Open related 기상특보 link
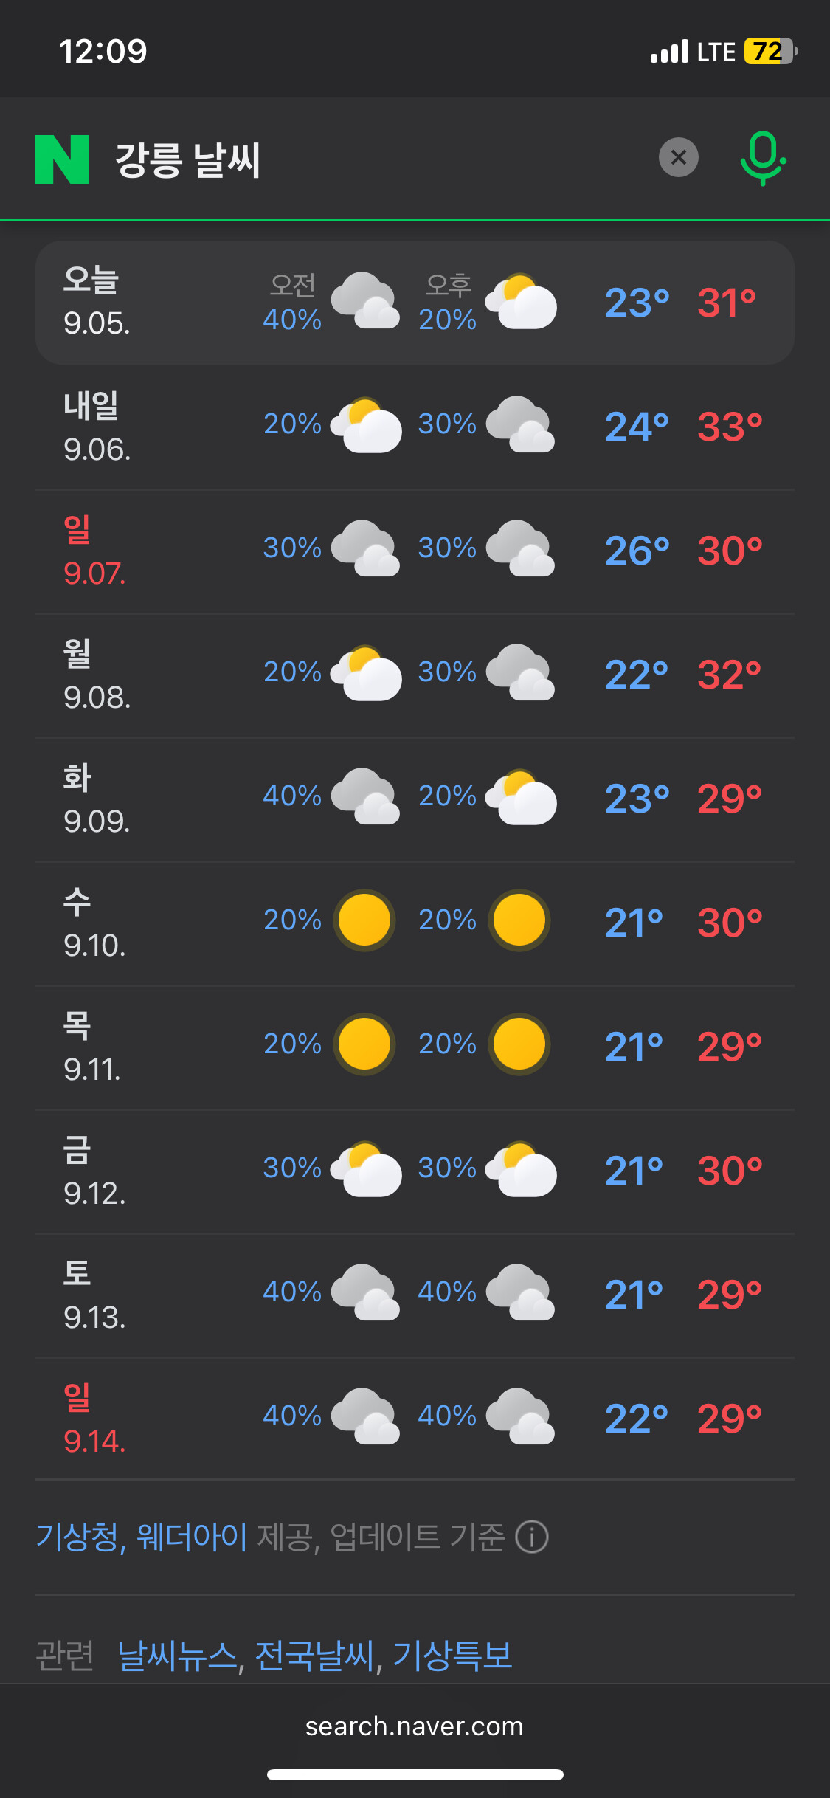The image size is (830, 1798). [x=453, y=1656]
